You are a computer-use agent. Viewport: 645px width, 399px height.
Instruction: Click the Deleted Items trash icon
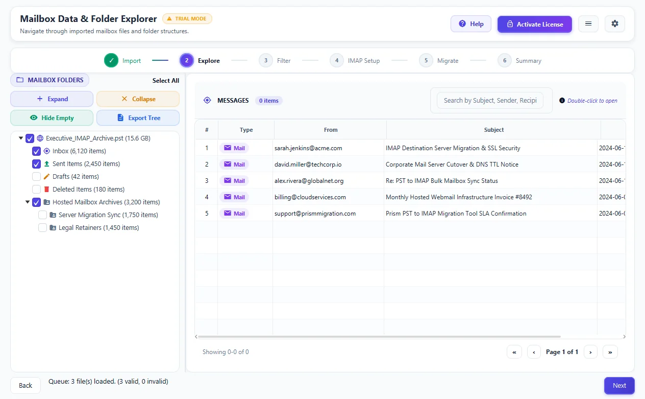pyautogui.click(x=47, y=189)
